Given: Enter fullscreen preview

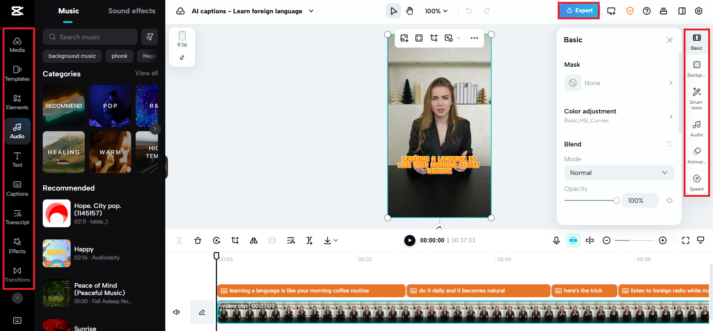Looking at the screenshot, I should (686, 241).
